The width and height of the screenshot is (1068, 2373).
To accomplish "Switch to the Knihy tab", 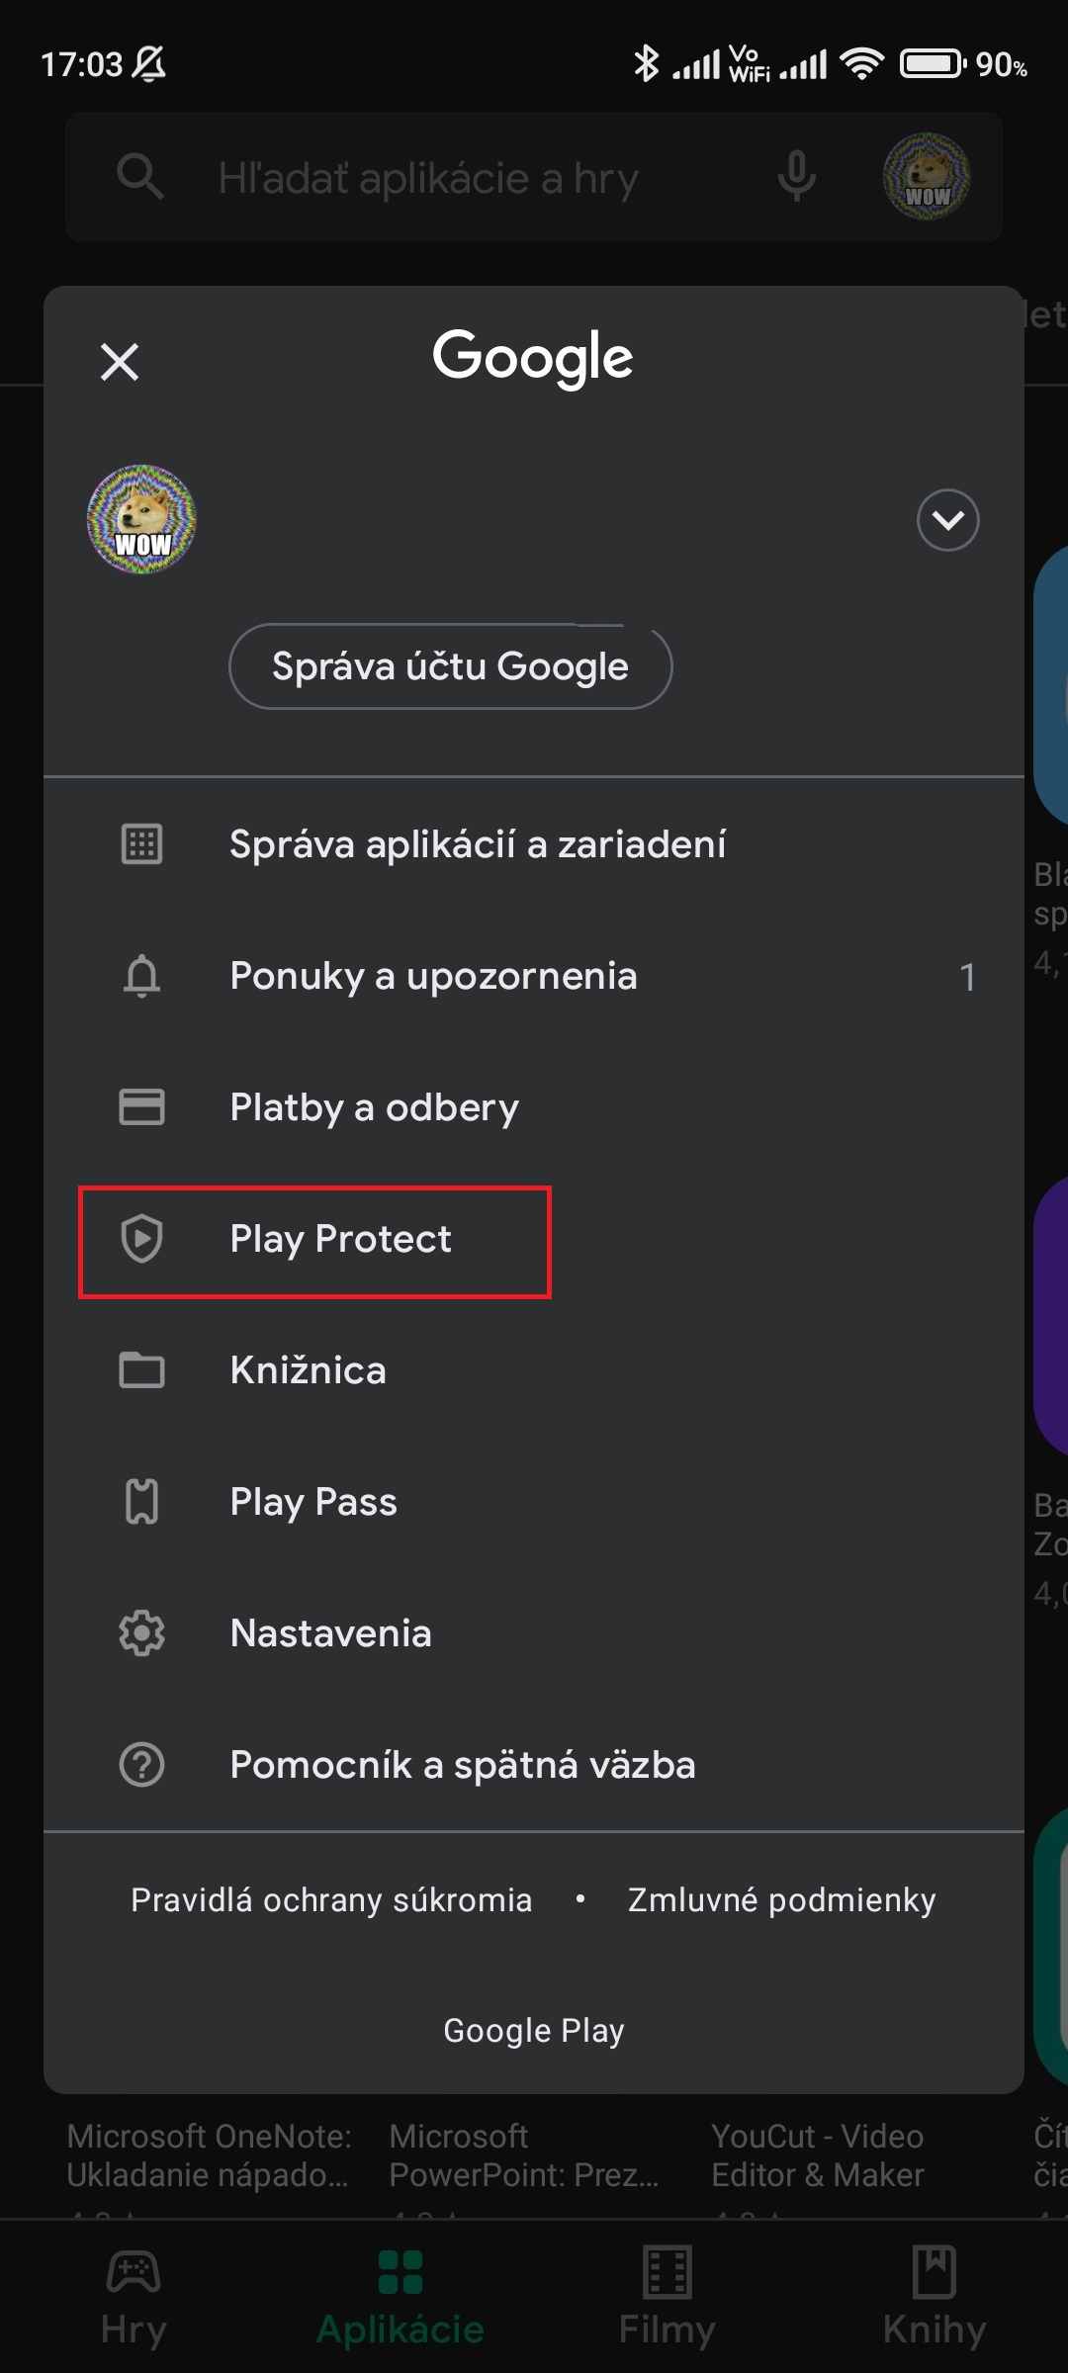I will pyautogui.click(x=934, y=2296).
